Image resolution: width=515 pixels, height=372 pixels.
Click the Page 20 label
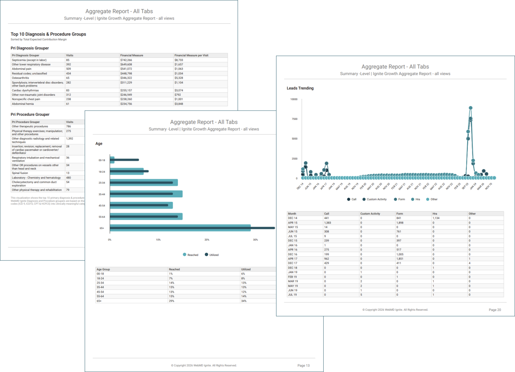495,310
